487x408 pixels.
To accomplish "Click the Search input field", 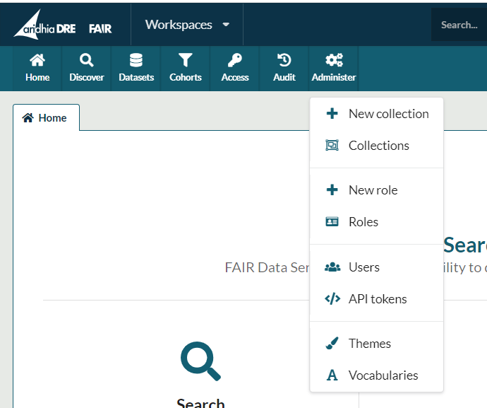I will 459,25.
